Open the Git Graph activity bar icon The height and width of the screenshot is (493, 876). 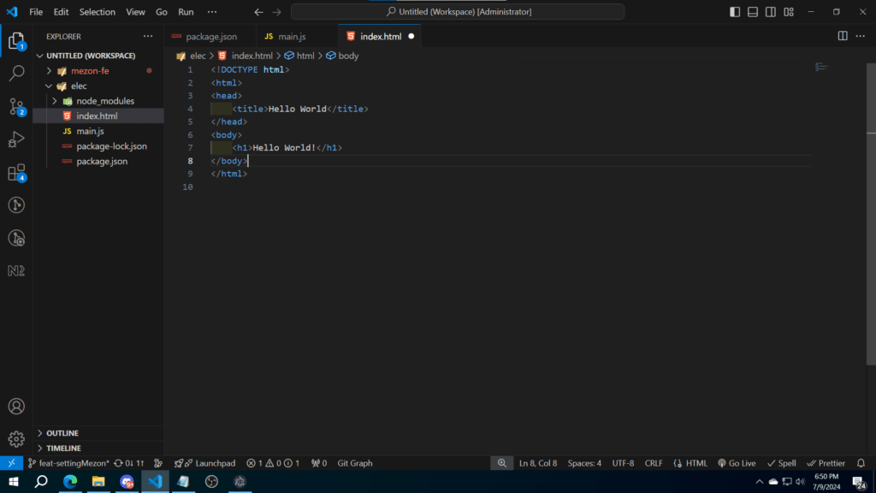click(x=16, y=205)
